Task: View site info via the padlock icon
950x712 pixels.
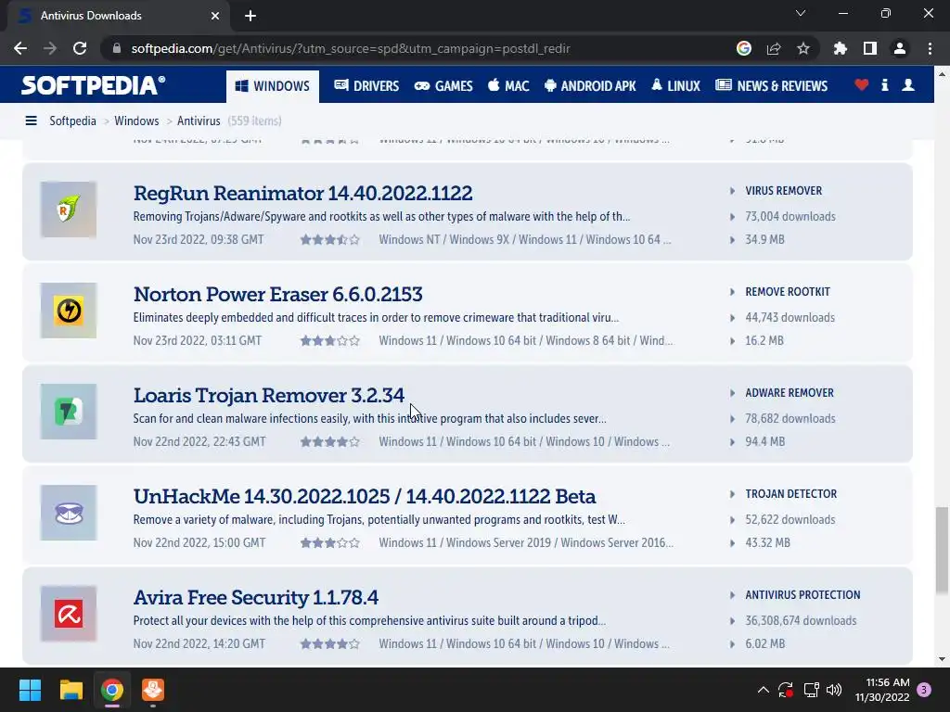Action: 117,48
